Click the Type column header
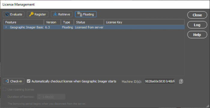210x108 pixels. pyautogui.click(x=67, y=22)
